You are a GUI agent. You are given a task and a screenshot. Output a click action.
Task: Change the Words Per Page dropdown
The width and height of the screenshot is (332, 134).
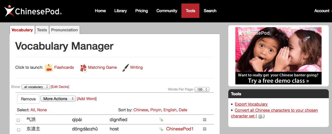click(x=202, y=90)
